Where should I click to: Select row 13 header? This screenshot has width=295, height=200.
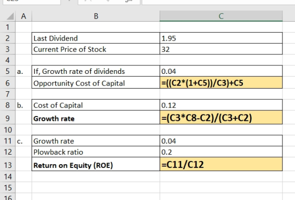7,165
